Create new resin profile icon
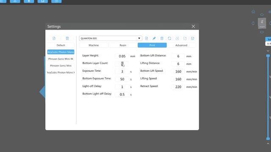Screen dimensions: 271x152 147,38
